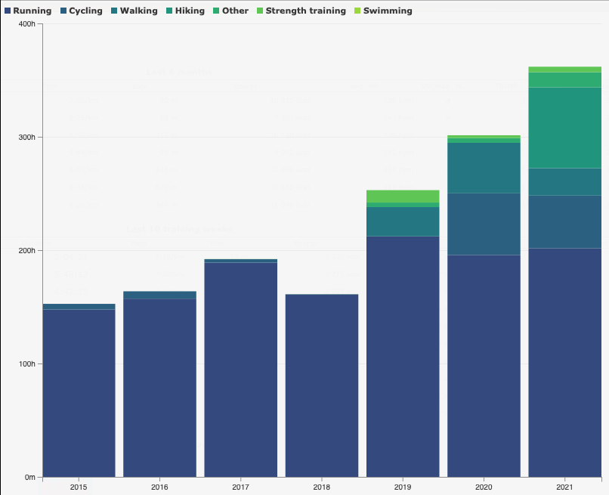
Task: Click the Hiking legend color swatch
Action: (169, 11)
